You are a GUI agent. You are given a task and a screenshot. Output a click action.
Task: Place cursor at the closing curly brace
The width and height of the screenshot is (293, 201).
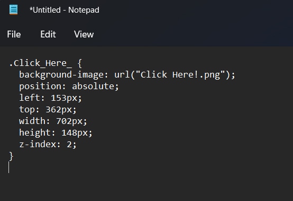(x=11, y=156)
